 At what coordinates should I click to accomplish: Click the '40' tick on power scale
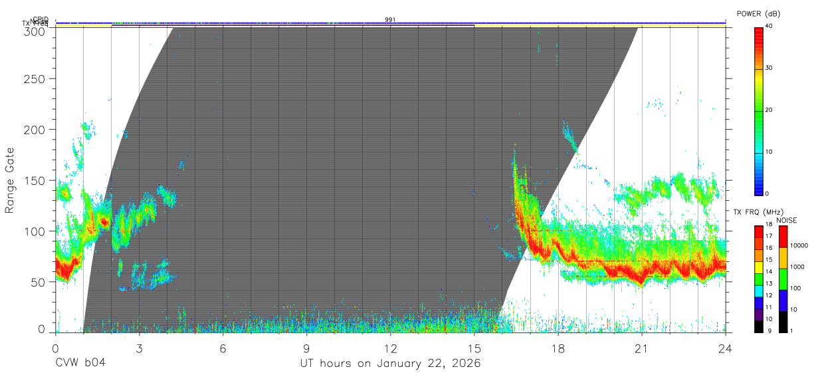(x=769, y=27)
